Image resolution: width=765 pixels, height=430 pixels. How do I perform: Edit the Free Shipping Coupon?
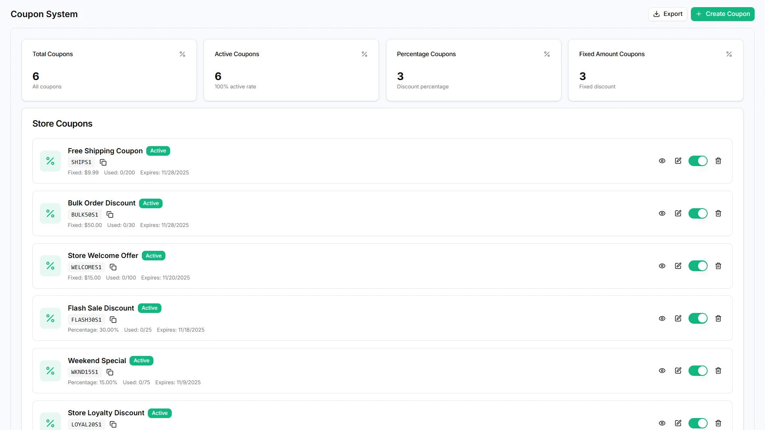click(x=678, y=161)
